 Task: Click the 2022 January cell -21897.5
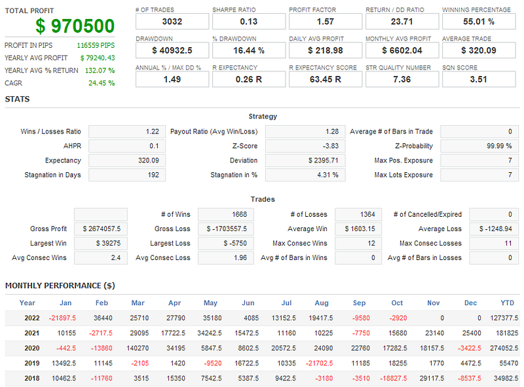(62, 318)
